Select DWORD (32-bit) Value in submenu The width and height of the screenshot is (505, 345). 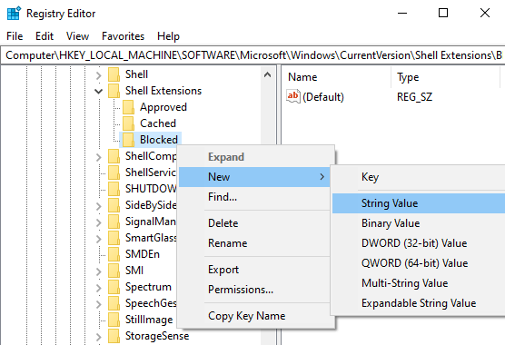pos(419,243)
